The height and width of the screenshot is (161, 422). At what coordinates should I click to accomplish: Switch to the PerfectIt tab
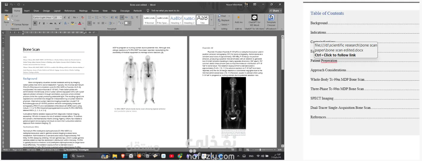coord(137,10)
